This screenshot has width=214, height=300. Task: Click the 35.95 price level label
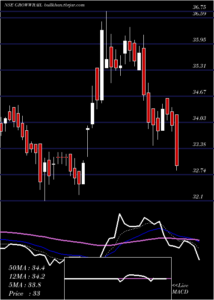pyautogui.click(x=199, y=40)
